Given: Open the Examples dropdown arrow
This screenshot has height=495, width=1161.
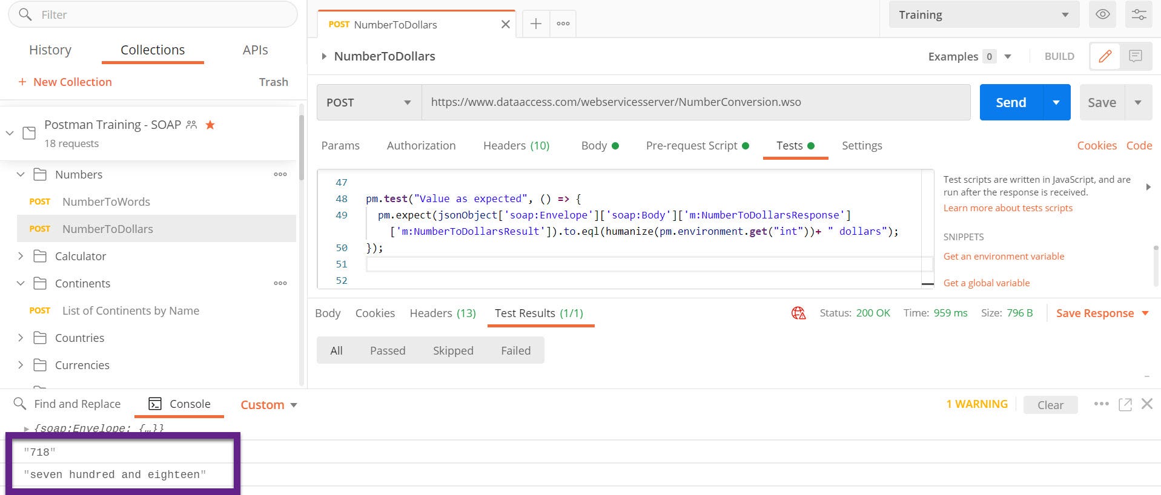Looking at the screenshot, I should [x=1008, y=56].
